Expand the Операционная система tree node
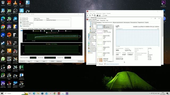Screen dimensions: 170x95 click(x=87, y=35)
